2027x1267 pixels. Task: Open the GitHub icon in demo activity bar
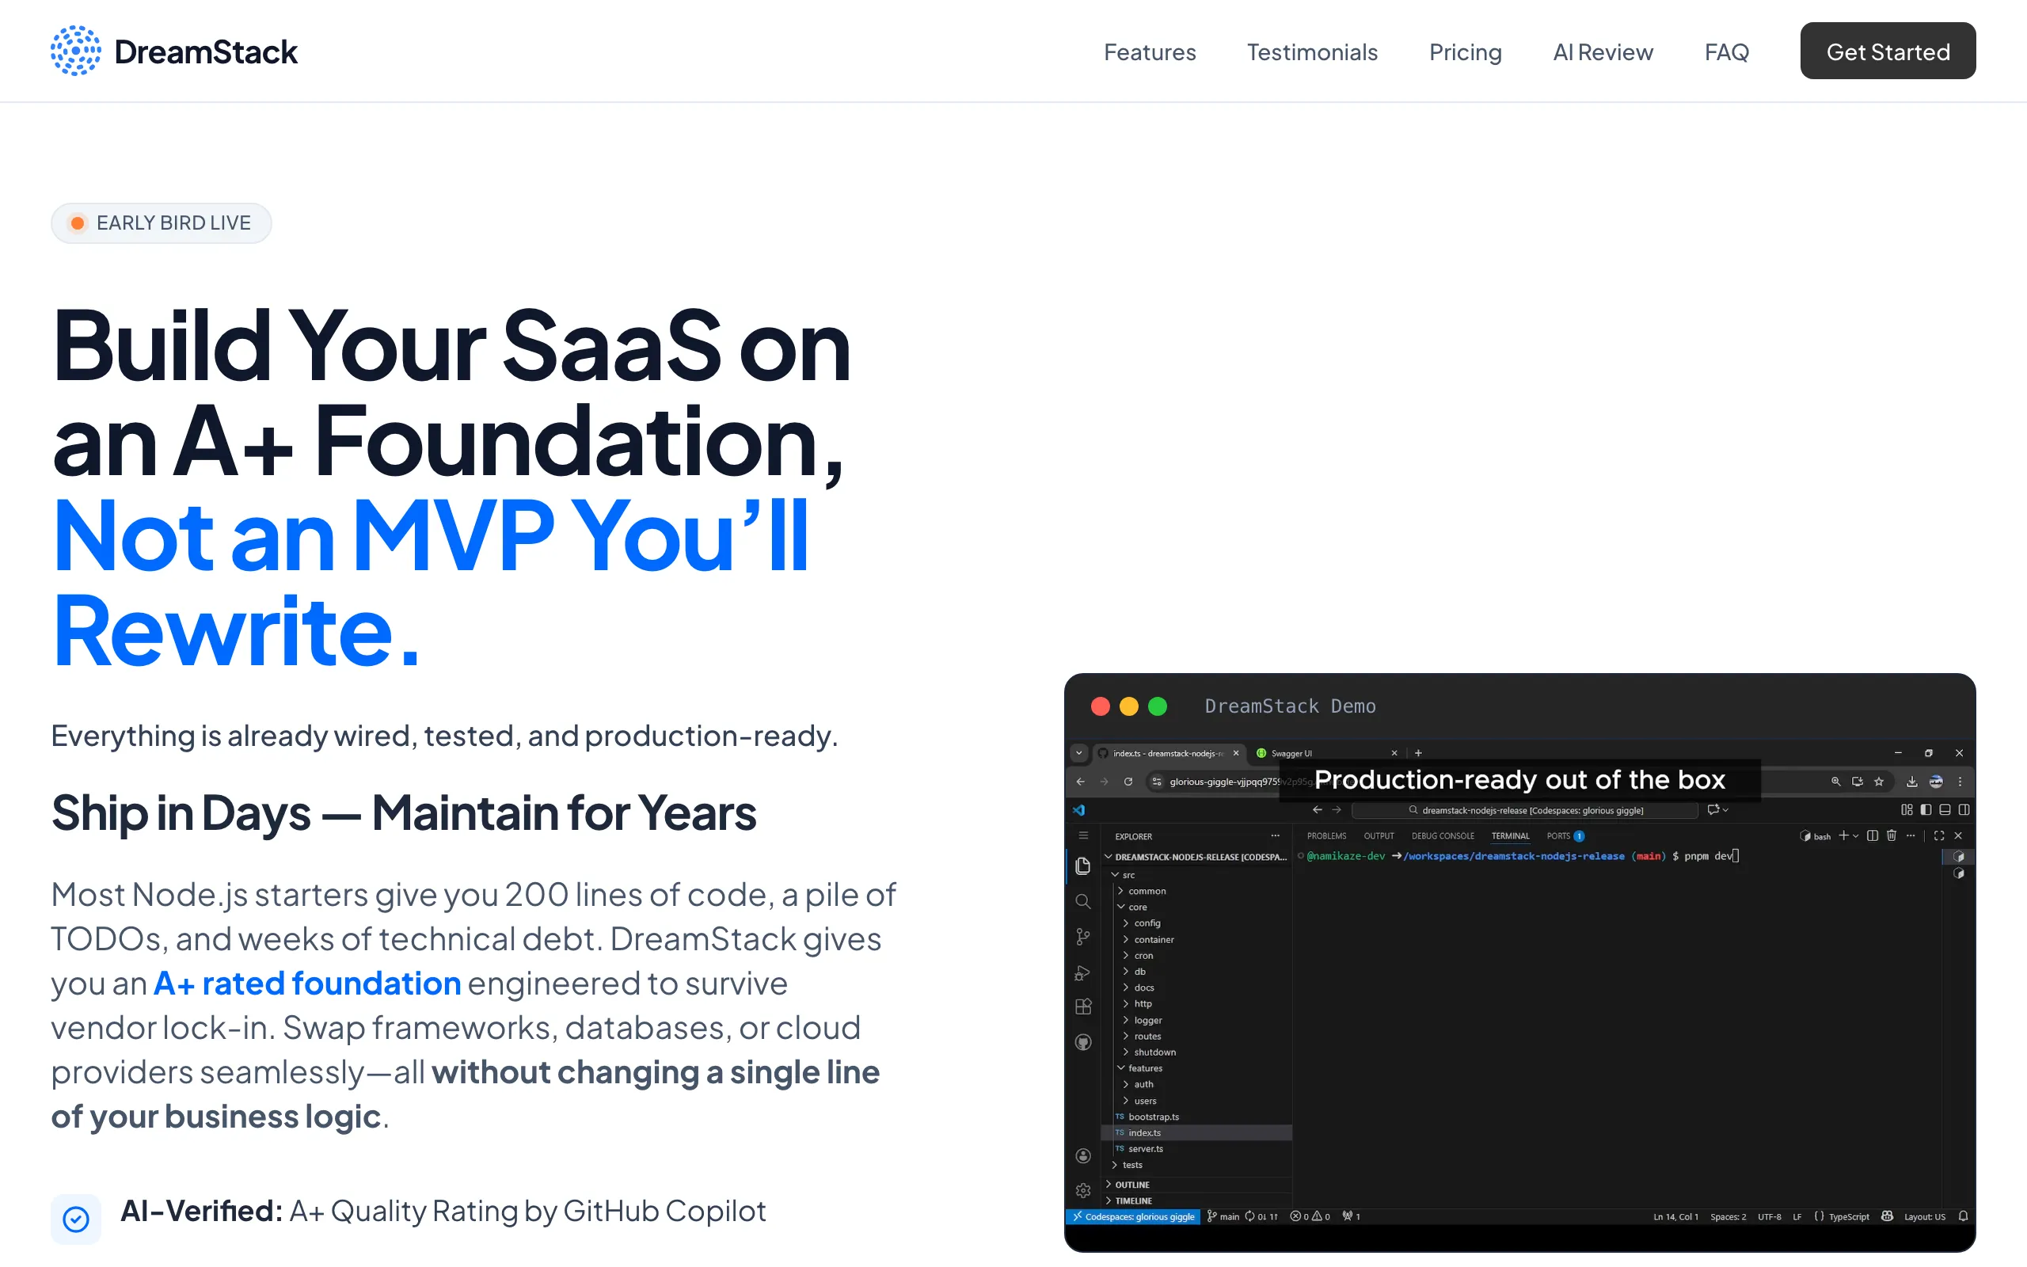coord(1083,1042)
